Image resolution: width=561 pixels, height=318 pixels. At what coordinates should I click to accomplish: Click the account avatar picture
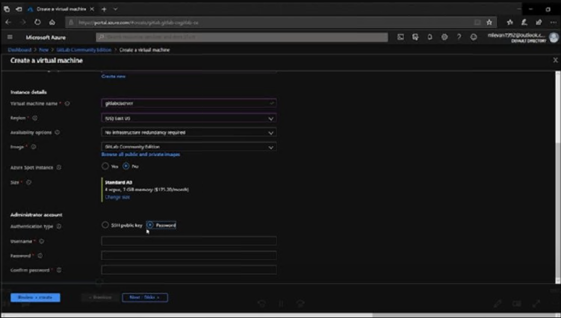point(554,37)
